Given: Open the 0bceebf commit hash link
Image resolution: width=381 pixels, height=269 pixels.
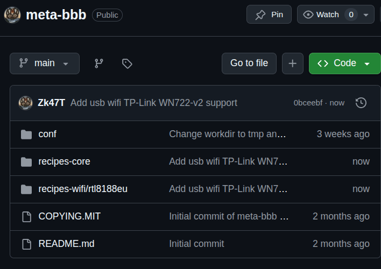Looking at the screenshot, I should click(309, 103).
